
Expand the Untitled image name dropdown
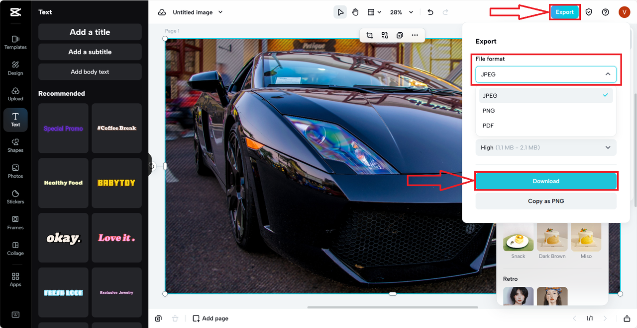(198, 12)
